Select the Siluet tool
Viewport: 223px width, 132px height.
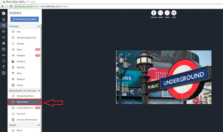[24, 49]
